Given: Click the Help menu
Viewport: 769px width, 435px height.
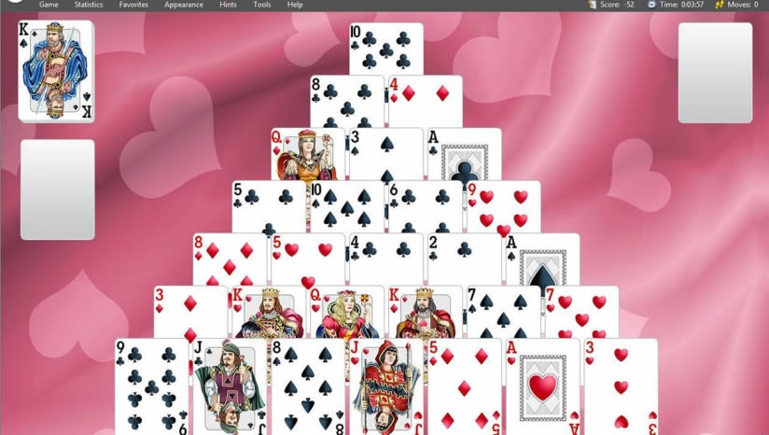Looking at the screenshot, I should [x=295, y=5].
